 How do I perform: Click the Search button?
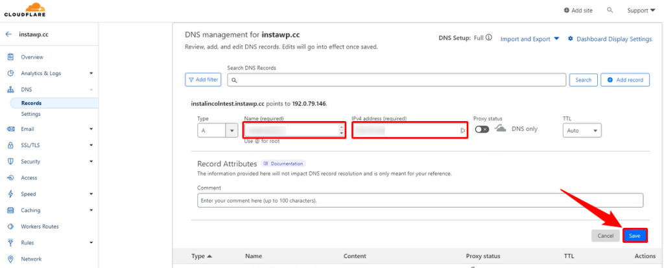point(584,80)
